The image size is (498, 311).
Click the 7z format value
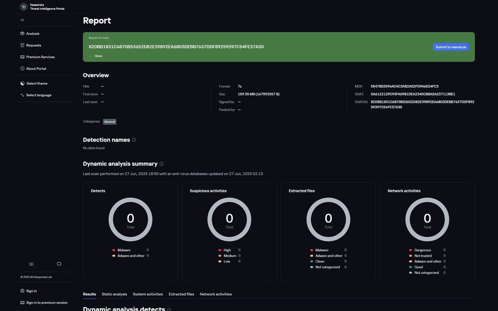point(240,86)
